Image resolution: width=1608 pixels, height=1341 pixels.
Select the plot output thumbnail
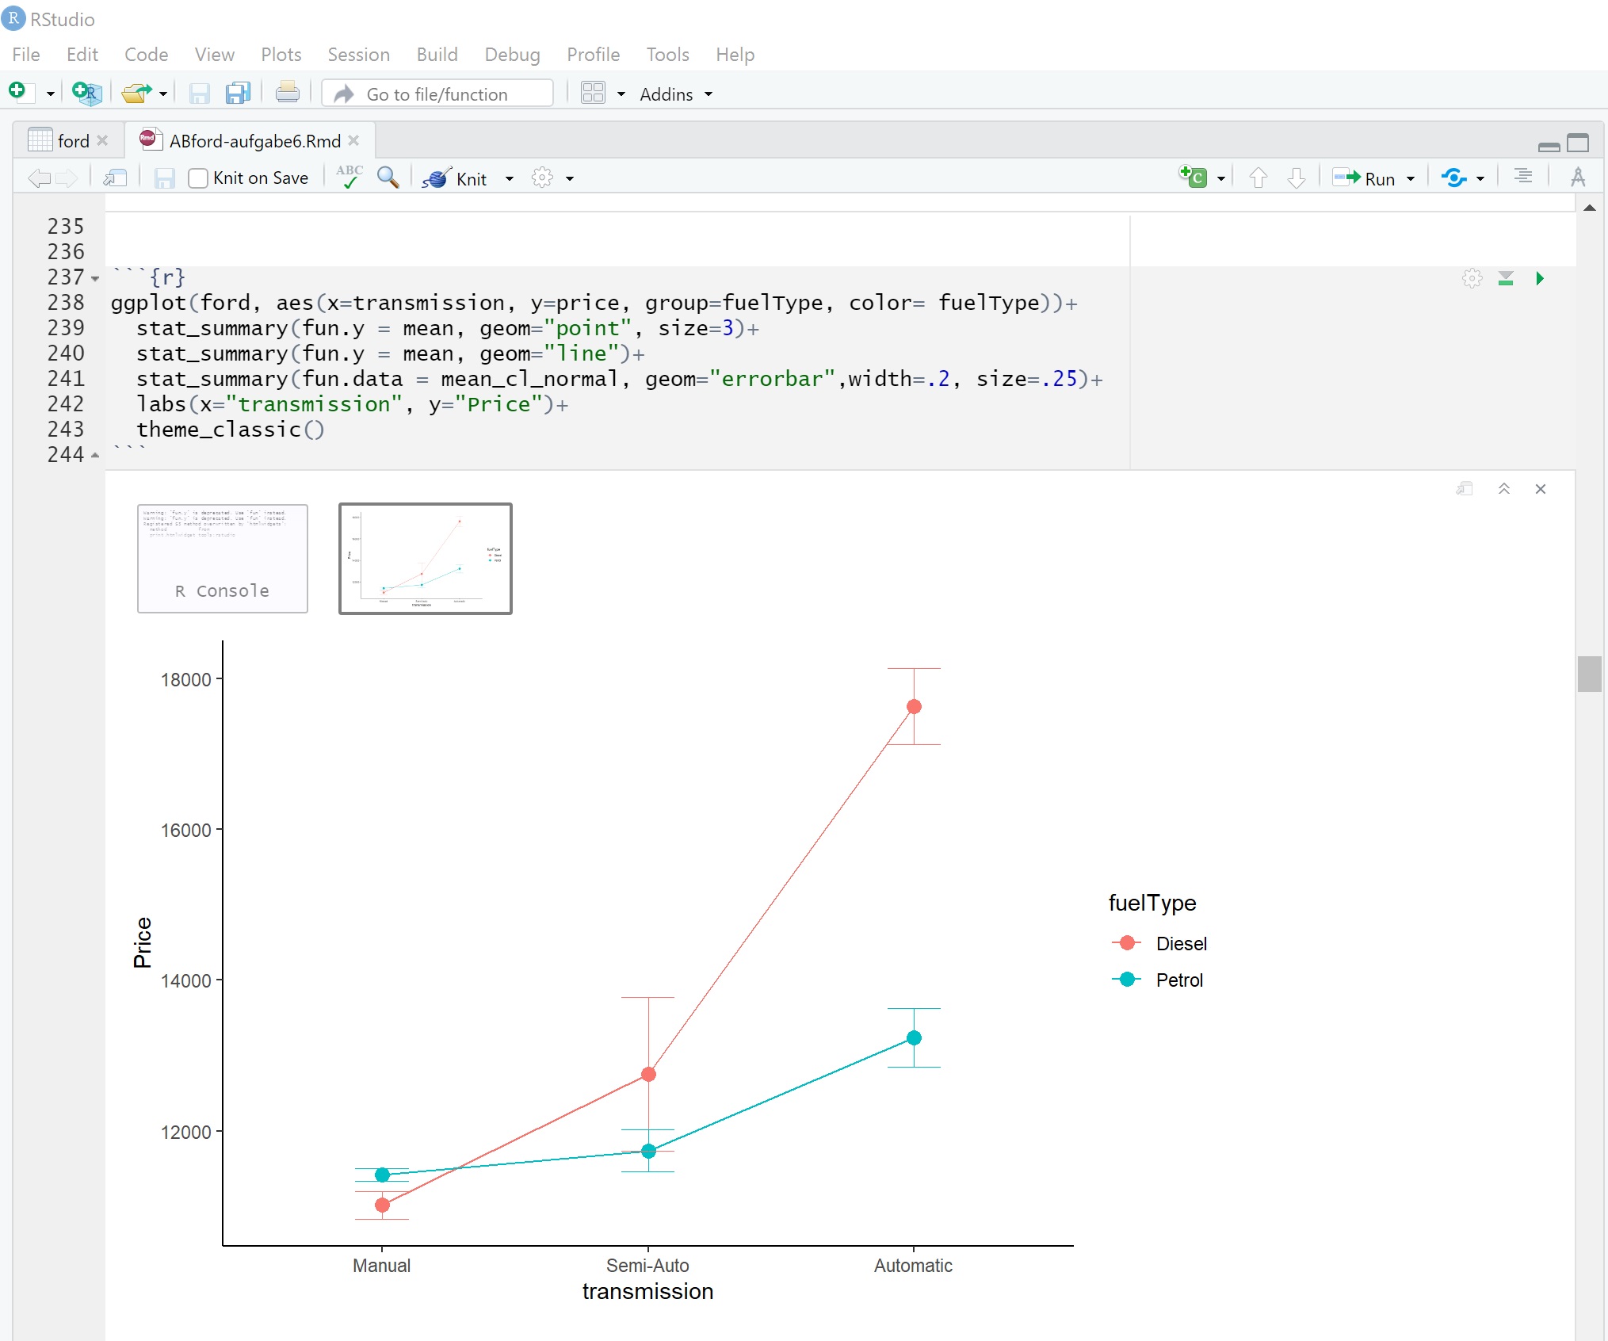click(x=426, y=559)
